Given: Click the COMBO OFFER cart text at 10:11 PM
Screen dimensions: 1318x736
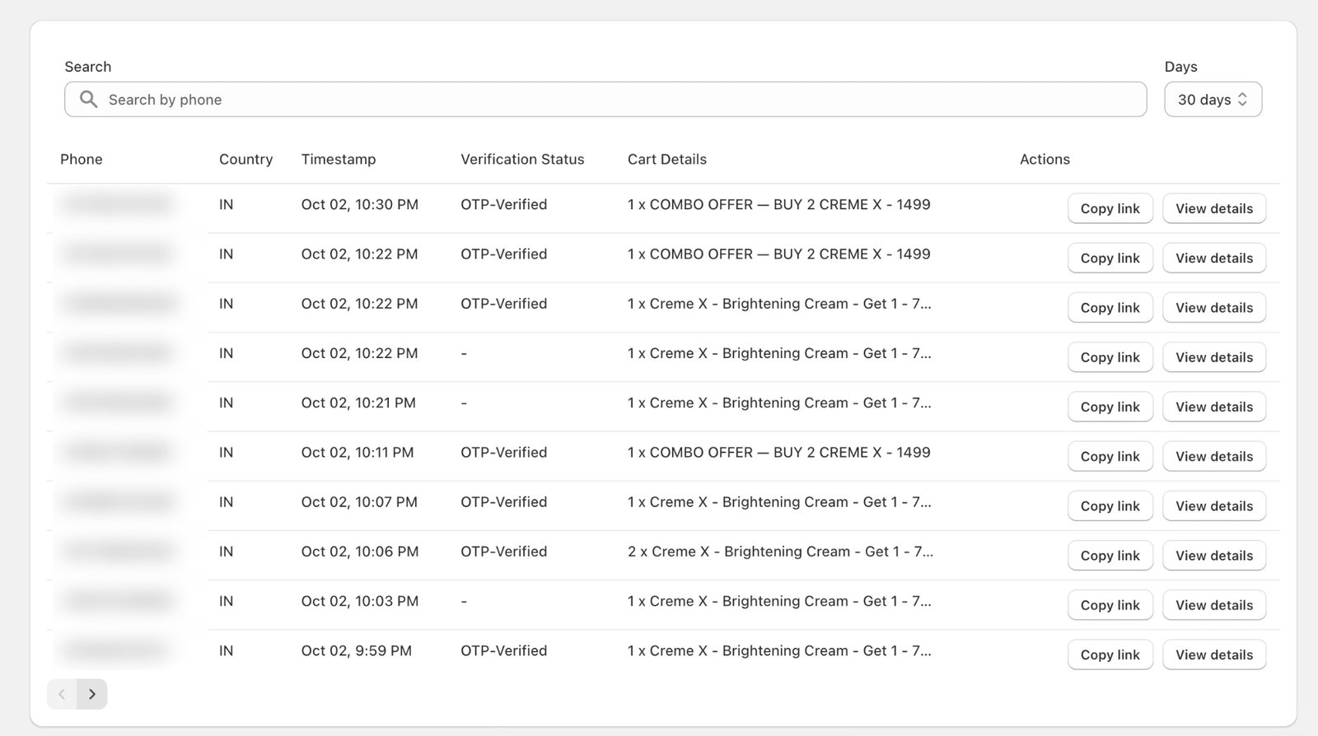Looking at the screenshot, I should [779, 452].
